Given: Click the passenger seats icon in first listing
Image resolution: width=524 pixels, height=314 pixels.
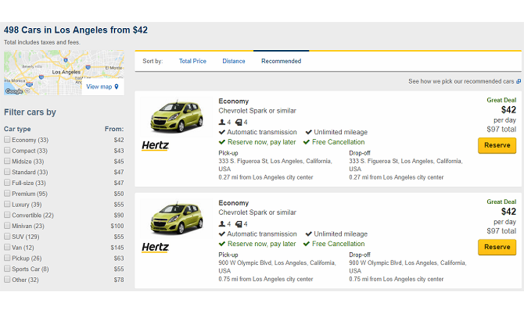Looking at the screenshot, I should click(x=221, y=122).
